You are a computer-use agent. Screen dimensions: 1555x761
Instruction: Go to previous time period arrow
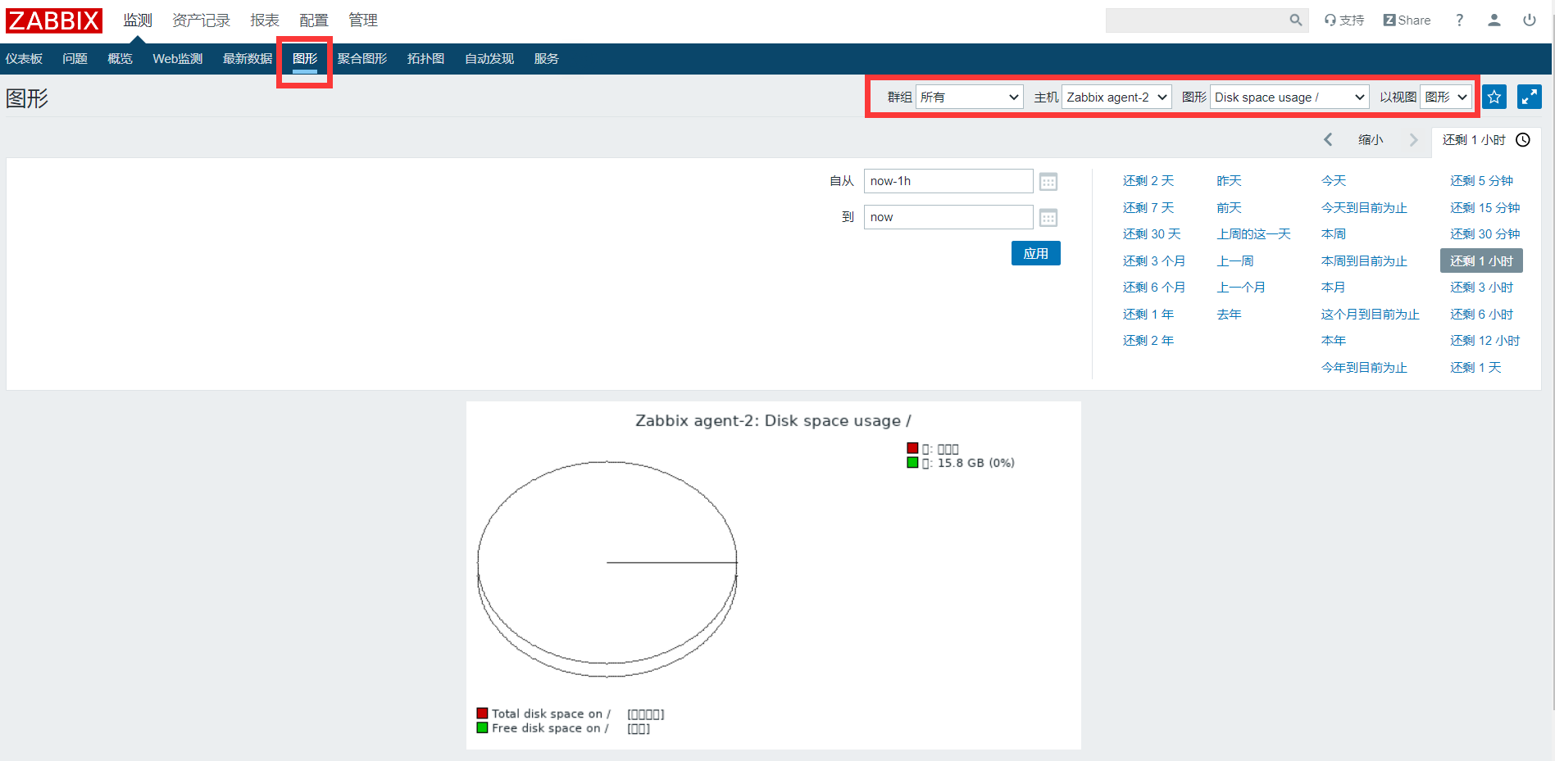click(1328, 140)
